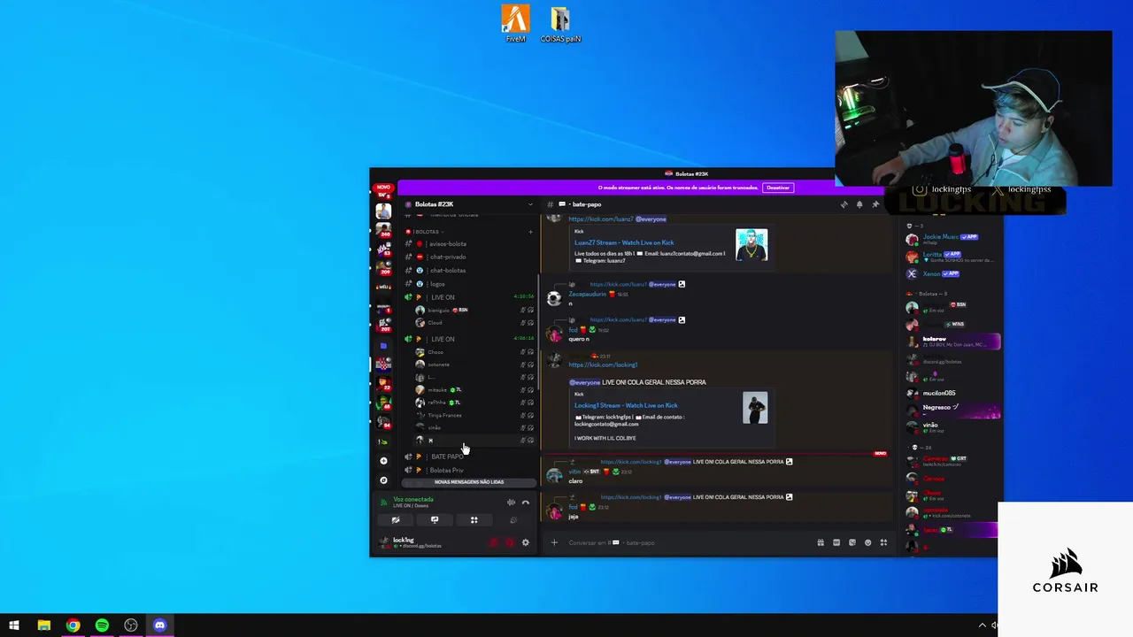This screenshot has height=637, width=1133.
Task: Open Zecapaudurin's profile from chat message
Action: pyautogui.click(x=587, y=294)
